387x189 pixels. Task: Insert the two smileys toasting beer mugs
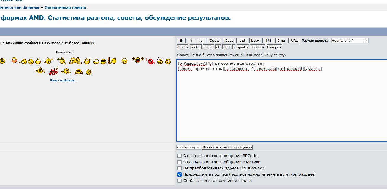pos(75,61)
